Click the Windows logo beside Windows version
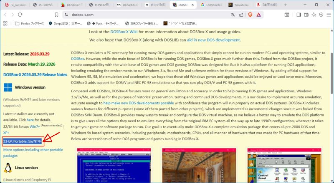Image resolution: width=334 pixels, height=183 pixels. pos(8,87)
